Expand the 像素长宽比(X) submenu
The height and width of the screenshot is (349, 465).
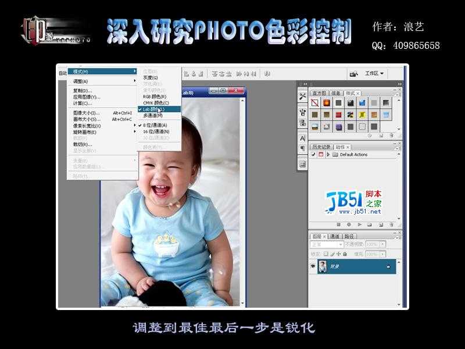point(103,126)
